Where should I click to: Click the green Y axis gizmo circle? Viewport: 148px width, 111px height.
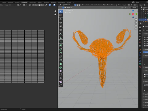click(136, 14)
